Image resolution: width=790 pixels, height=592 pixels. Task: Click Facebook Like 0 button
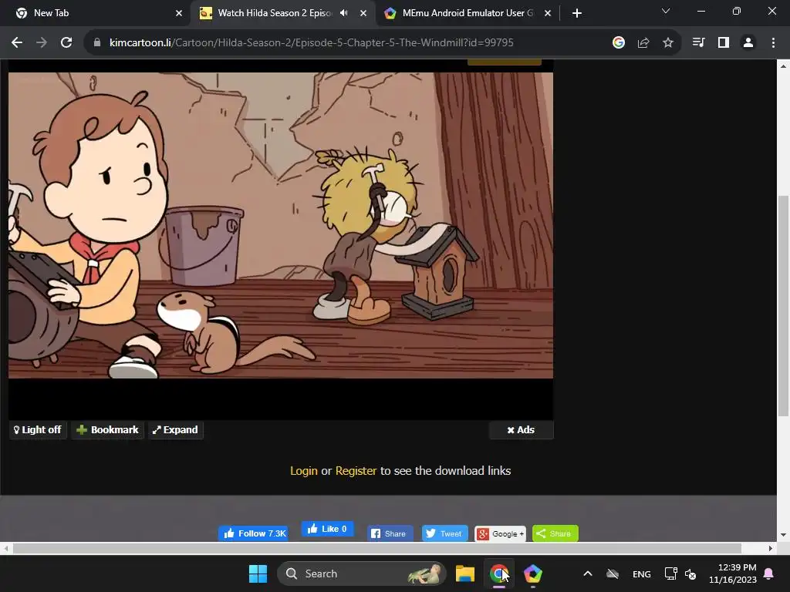click(327, 529)
